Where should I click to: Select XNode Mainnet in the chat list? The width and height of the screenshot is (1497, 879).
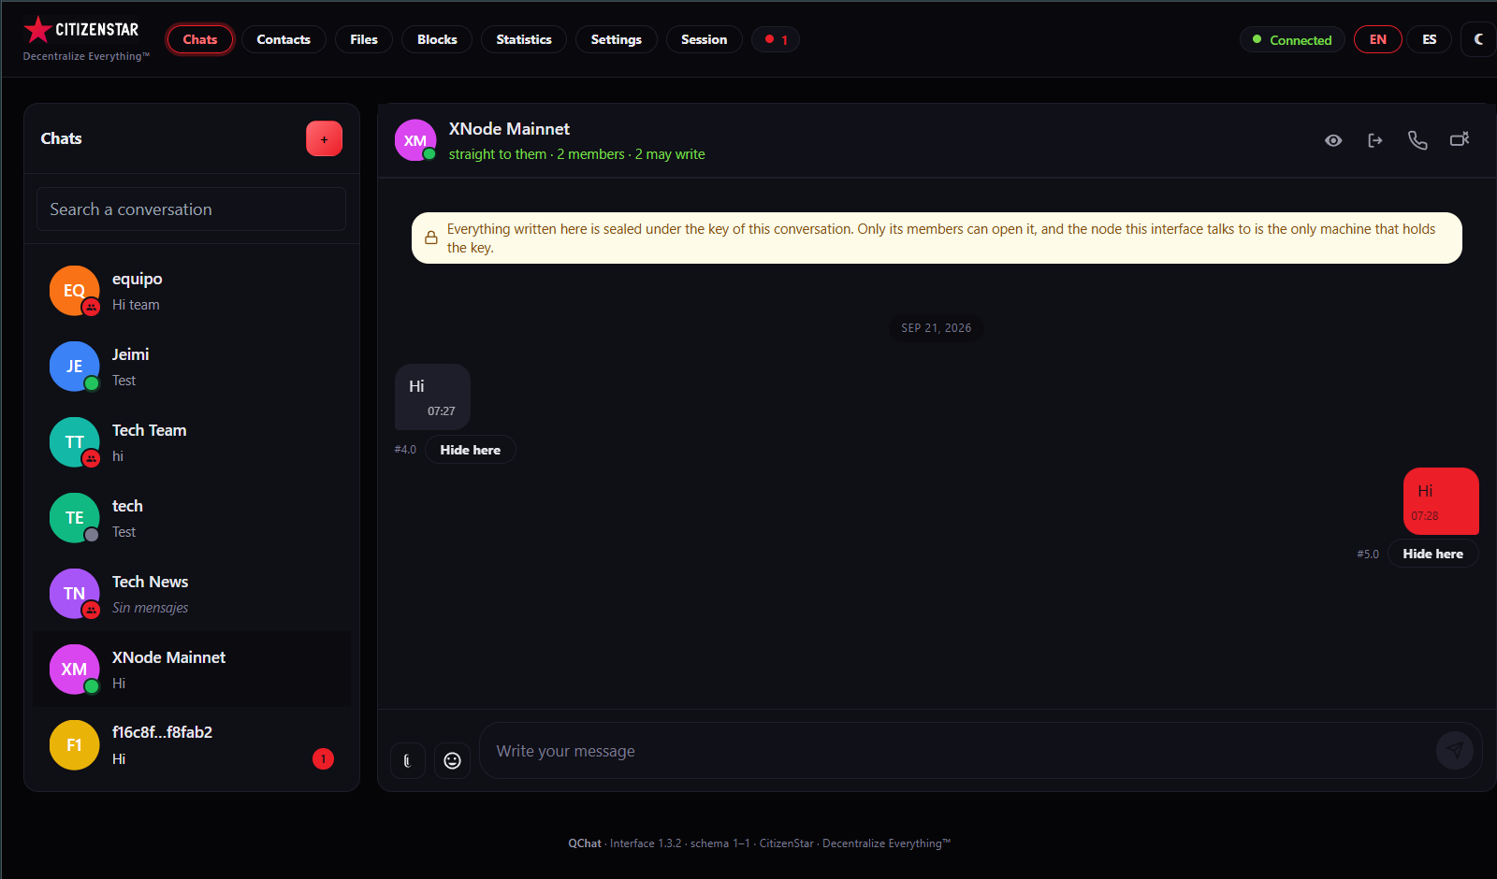pos(192,670)
